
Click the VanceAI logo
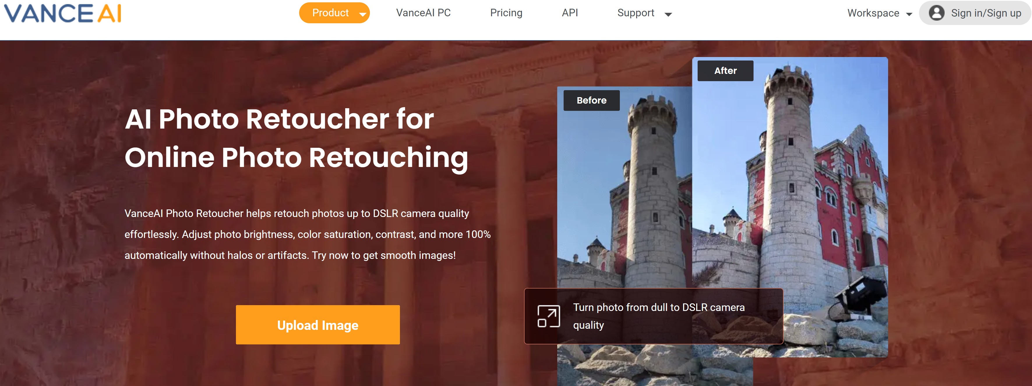[63, 13]
